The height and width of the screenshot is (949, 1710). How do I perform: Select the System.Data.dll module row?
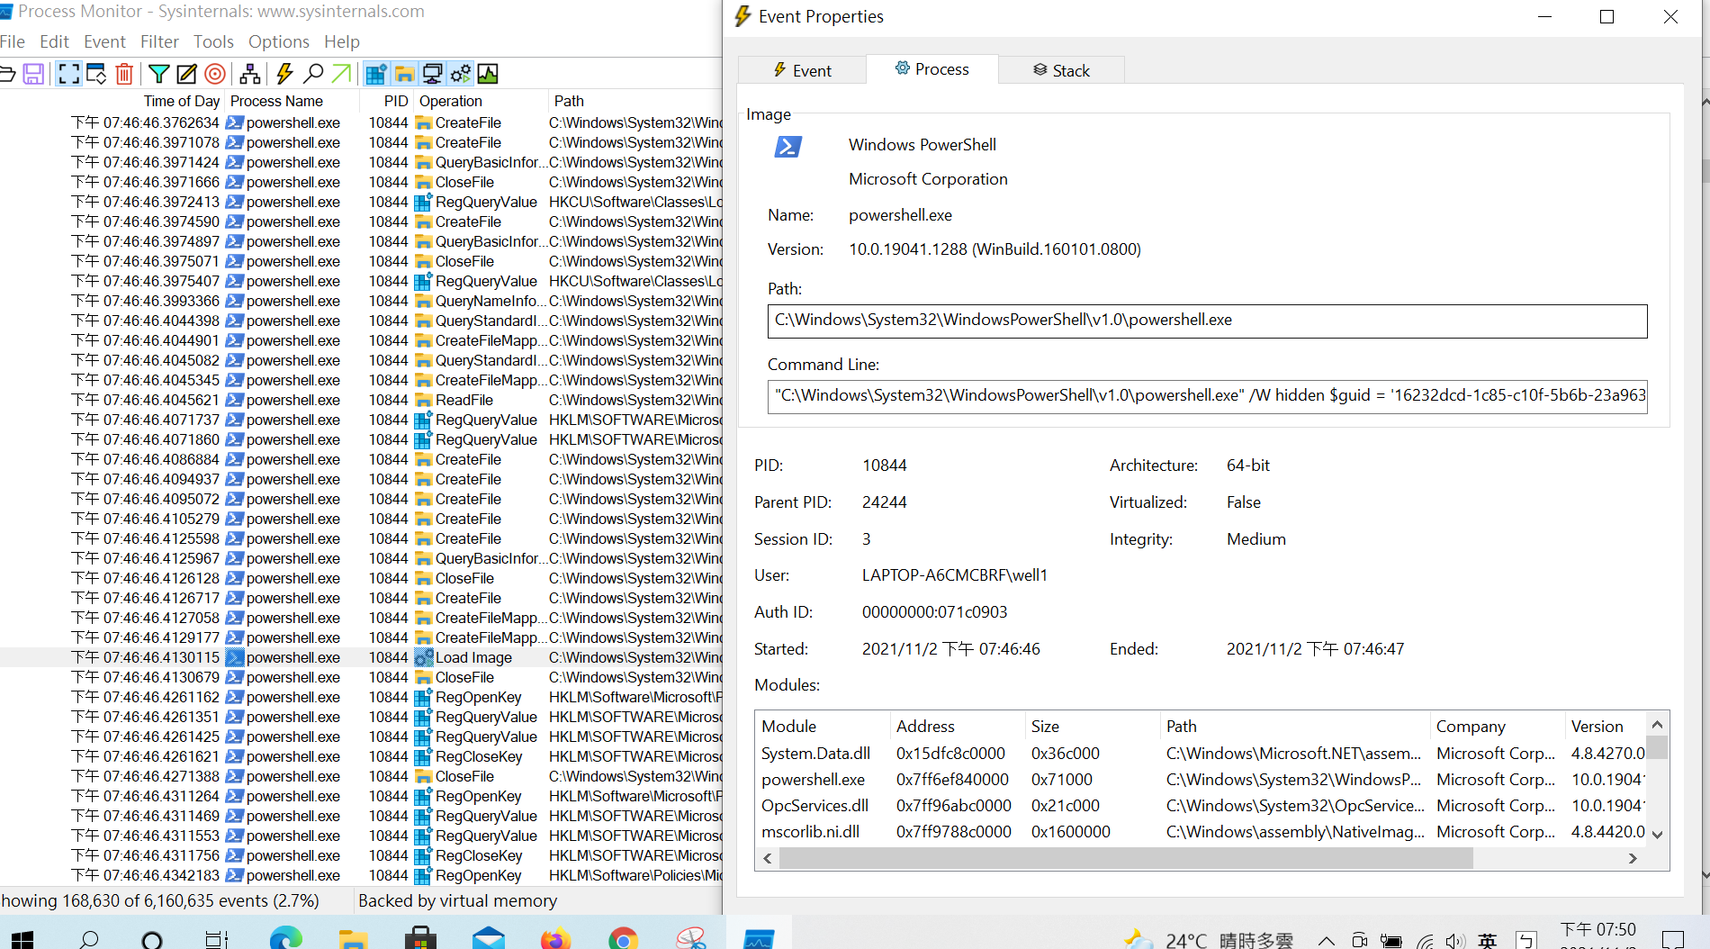click(1202, 754)
